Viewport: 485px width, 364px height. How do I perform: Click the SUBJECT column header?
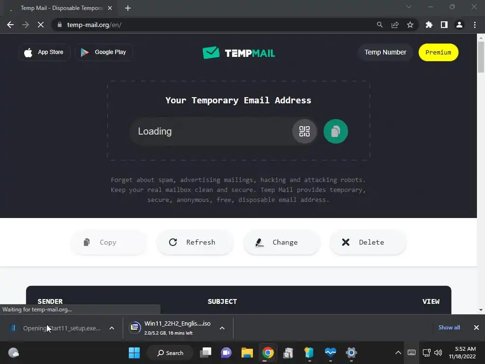point(222,301)
